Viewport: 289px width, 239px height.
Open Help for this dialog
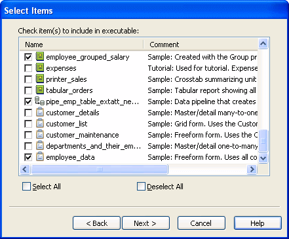[258, 223]
